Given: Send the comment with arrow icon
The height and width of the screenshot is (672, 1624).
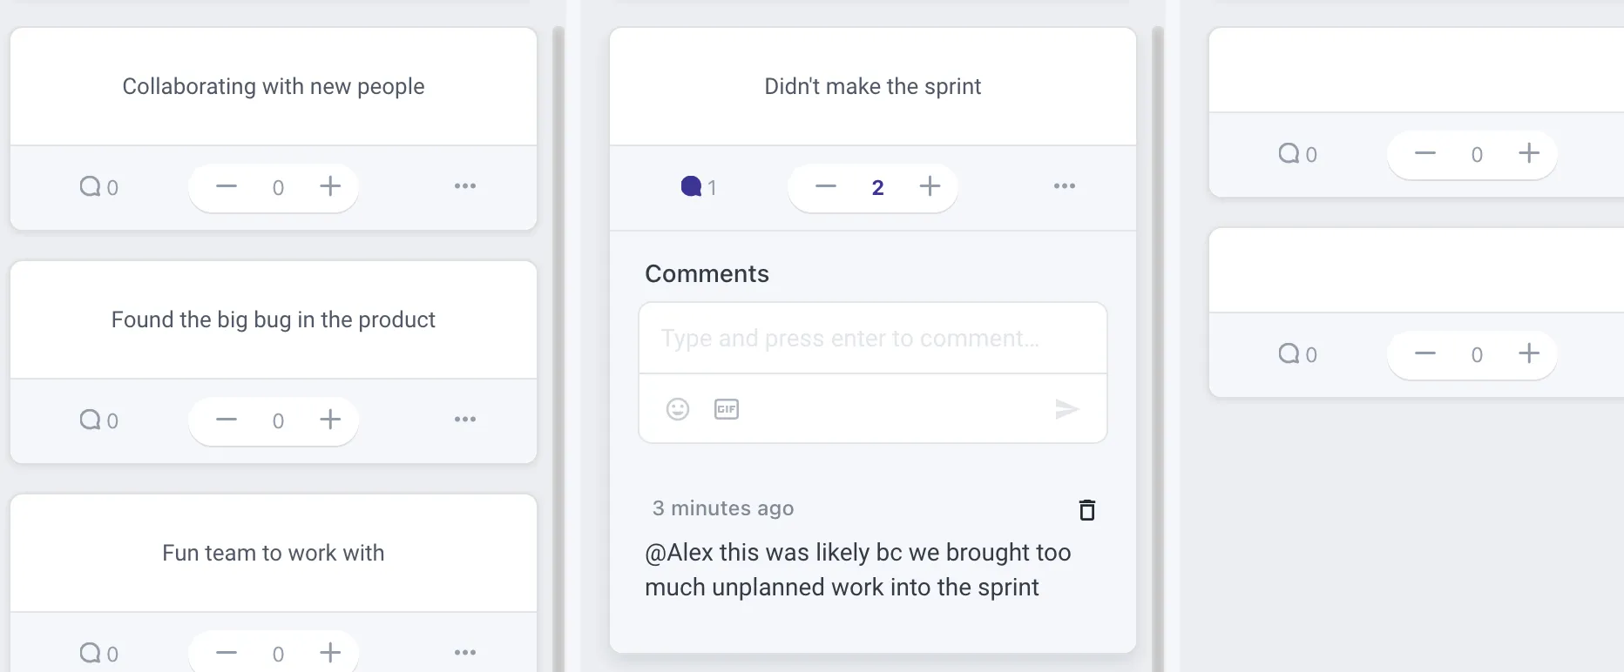Looking at the screenshot, I should tap(1066, 409).
